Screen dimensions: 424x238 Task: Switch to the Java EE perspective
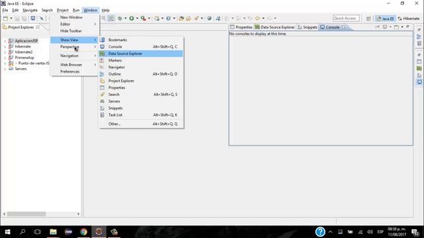point(386,19)
